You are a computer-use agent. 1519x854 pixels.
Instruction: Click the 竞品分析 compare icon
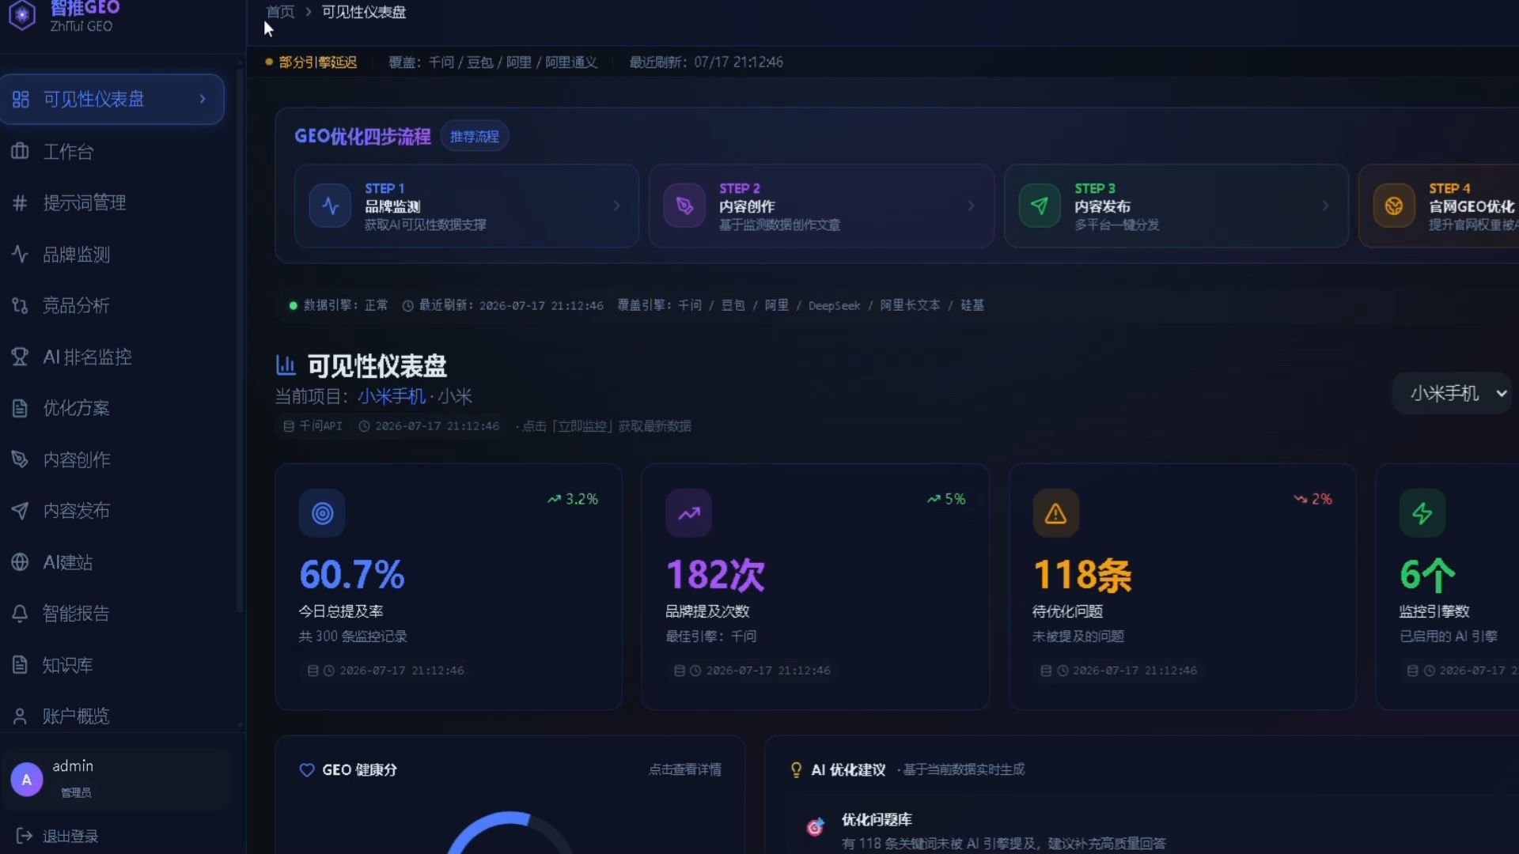point(20,305)
